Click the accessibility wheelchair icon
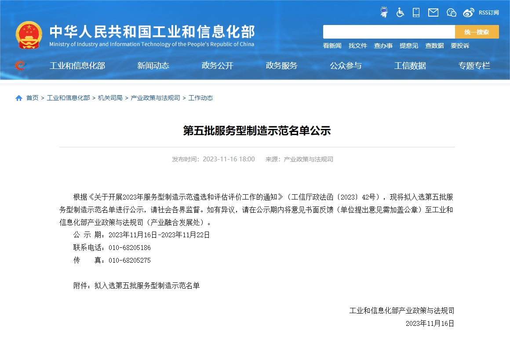Screen dimensions: 510x339 [400, 12]
